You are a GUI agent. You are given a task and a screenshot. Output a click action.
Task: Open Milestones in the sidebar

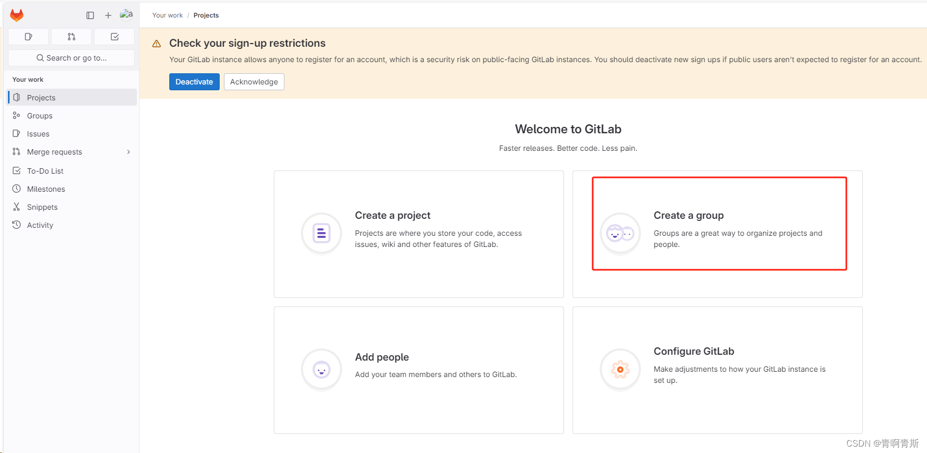pyautogui.click(x=72, y=189)
